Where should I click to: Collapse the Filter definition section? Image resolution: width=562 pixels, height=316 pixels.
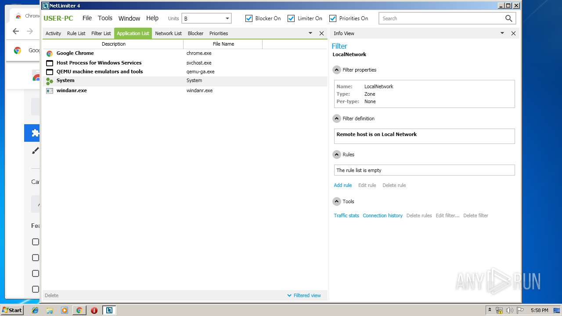coord(337,118)
